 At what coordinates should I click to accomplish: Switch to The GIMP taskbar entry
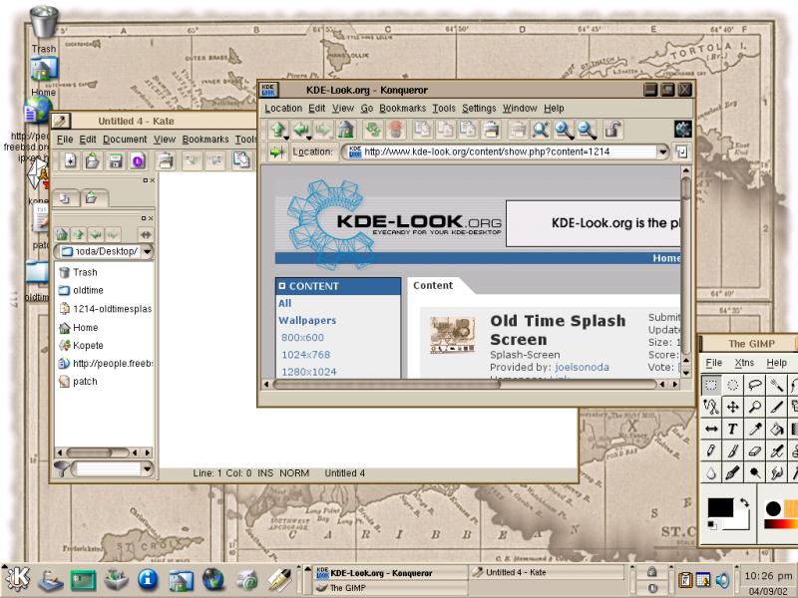point(389,588)
